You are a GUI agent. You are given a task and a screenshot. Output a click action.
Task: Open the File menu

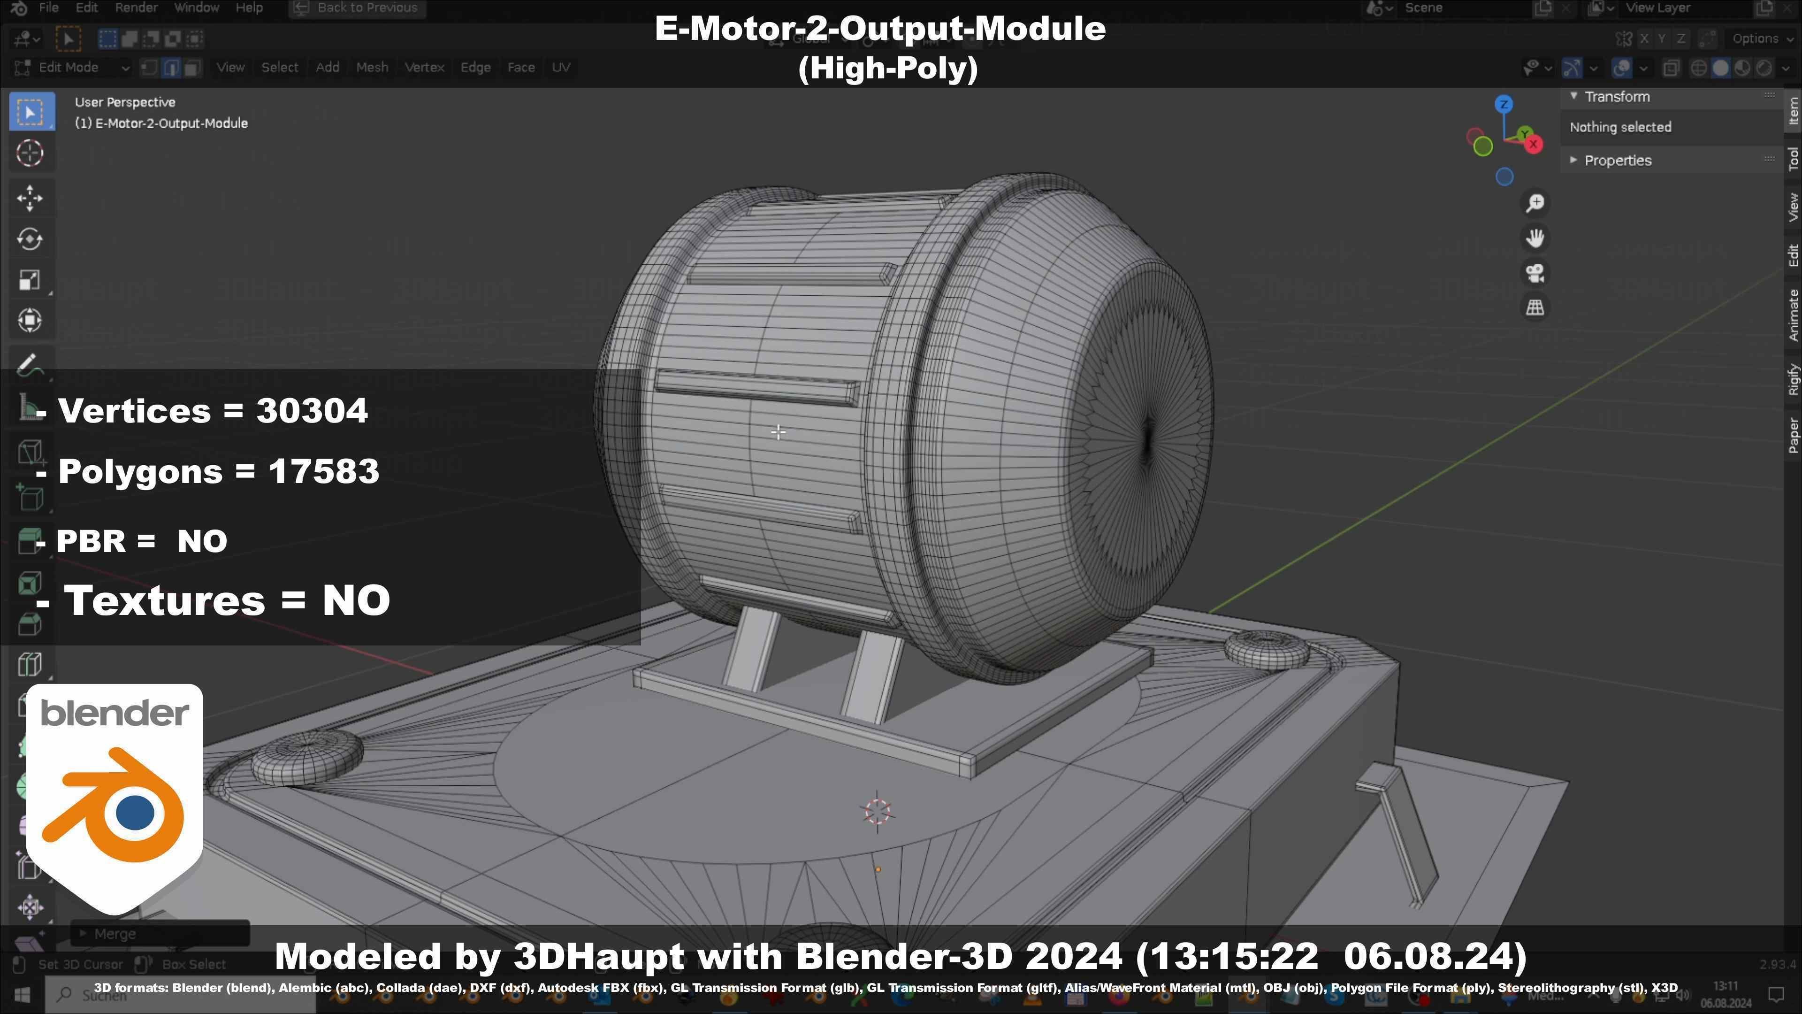48,8
